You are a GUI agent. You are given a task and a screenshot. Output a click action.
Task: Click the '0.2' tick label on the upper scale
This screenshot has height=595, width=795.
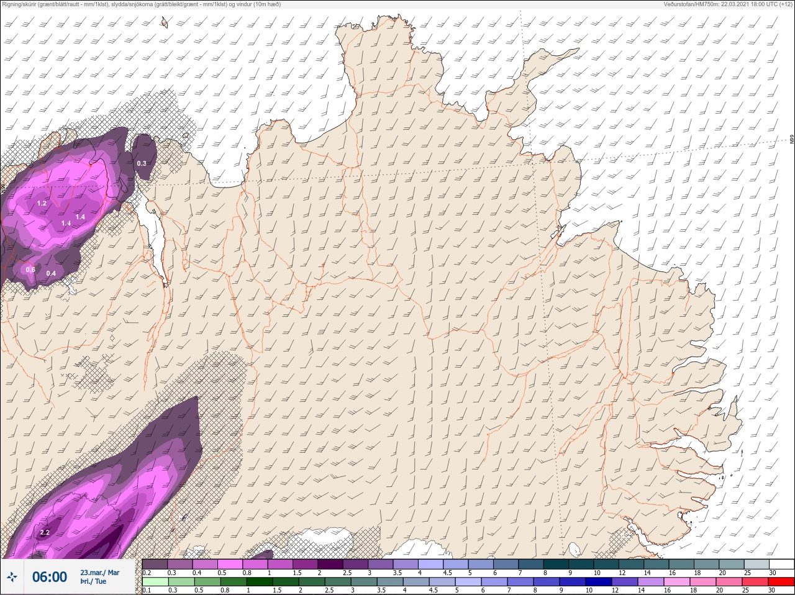(147, 573)
